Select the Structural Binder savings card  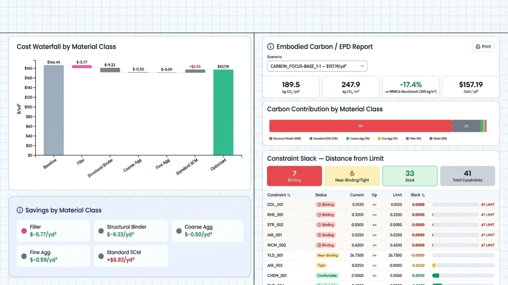tap(131, 231)
